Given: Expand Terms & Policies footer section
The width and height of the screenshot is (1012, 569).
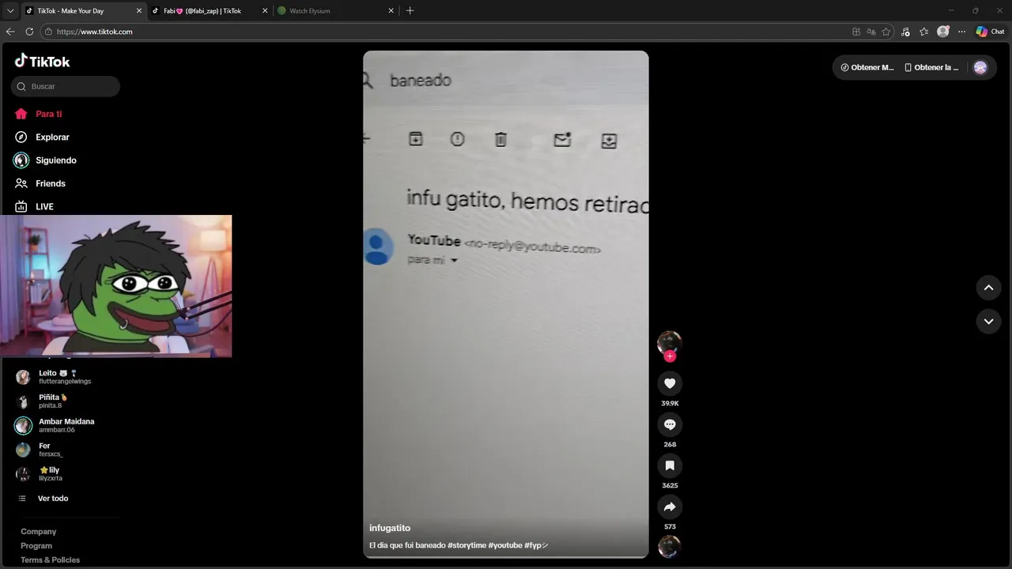Looking at the screenshot, I should point(50,560).
